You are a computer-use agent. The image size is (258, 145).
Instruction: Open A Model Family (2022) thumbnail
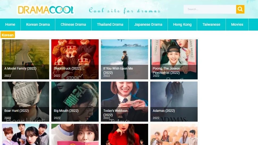pyautogui.click(x=26, y=59)
